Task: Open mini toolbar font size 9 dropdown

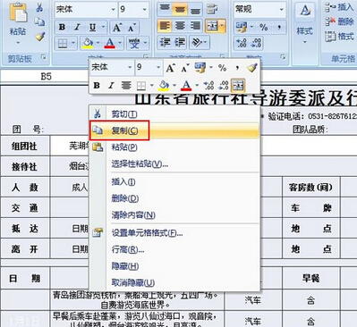Action: 158,67
